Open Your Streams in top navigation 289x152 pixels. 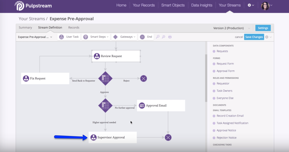230,5
